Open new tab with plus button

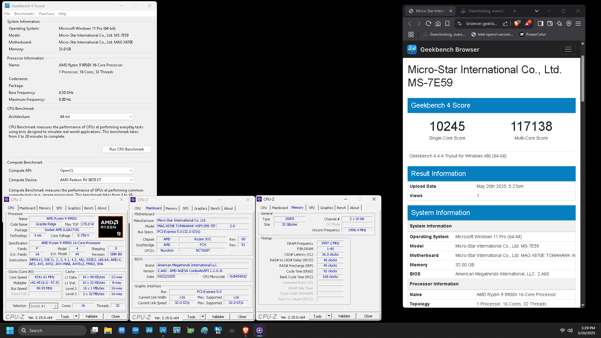tap(515, 11)
